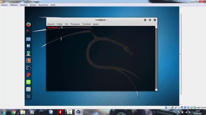The image size is (206, 115).
Task: Launch Firefox from the Kali dock
Action: pos(28,24)
